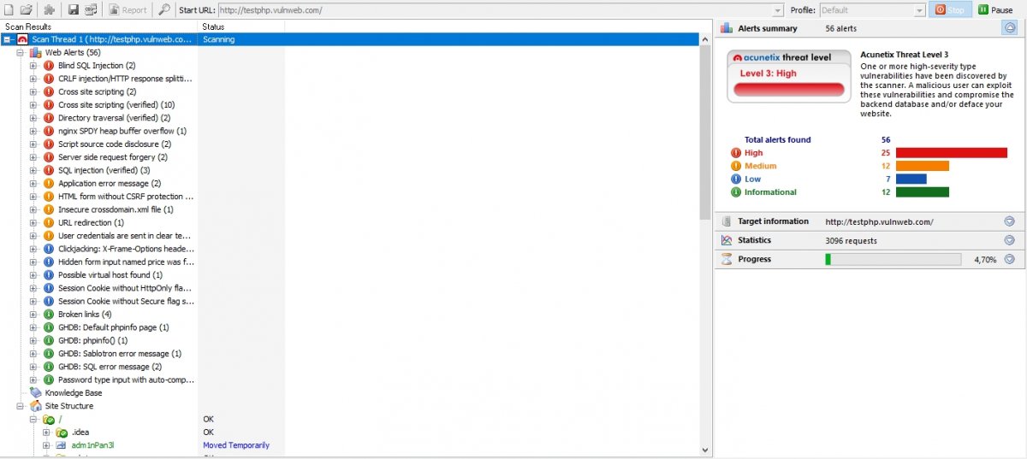Expand Directory traversal (verified) (2)
The width and height of the screenshot is (1027, 459).
(33, 118)
